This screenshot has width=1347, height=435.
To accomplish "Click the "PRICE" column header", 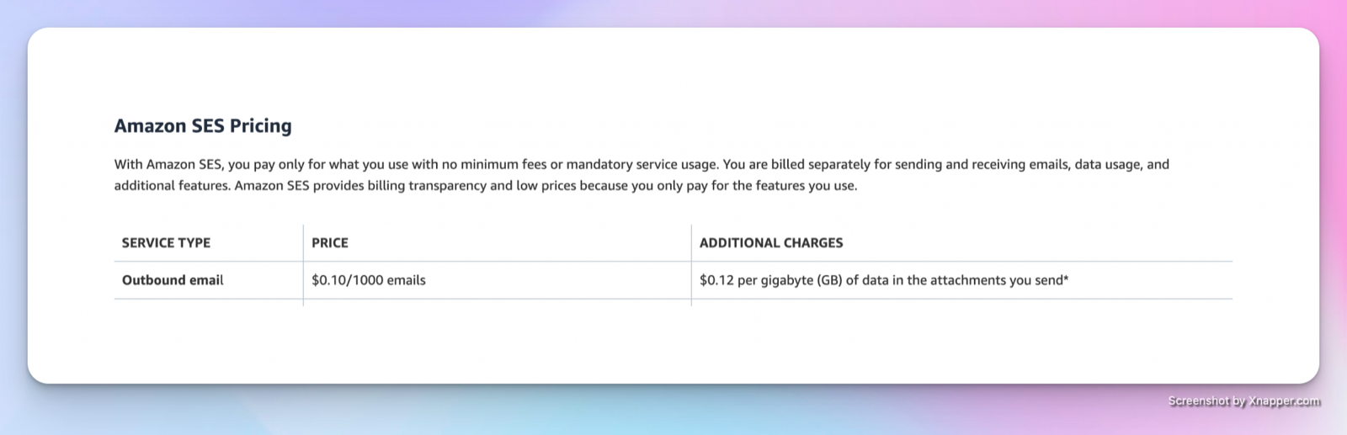I will point(329,243).
